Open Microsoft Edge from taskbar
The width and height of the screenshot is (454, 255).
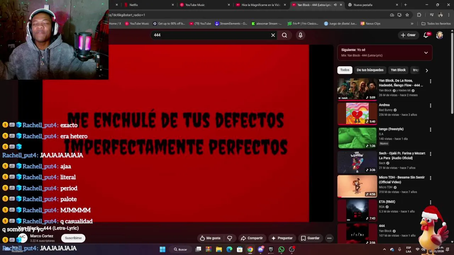229,249
